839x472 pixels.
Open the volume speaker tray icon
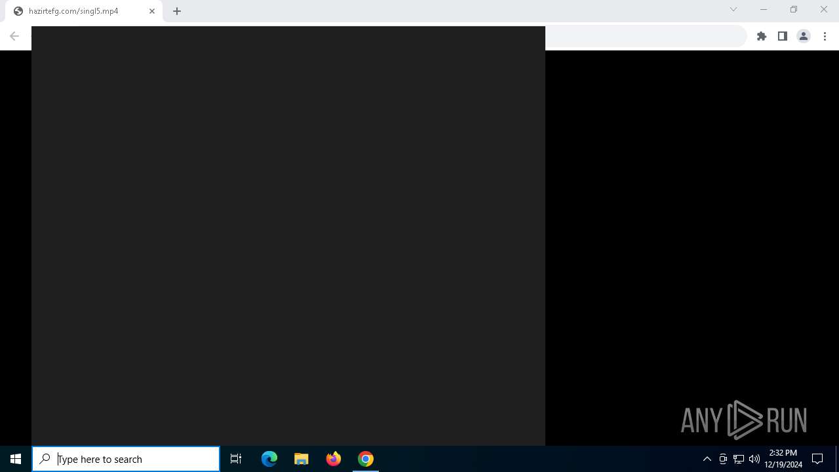click(x=754, y=459)
